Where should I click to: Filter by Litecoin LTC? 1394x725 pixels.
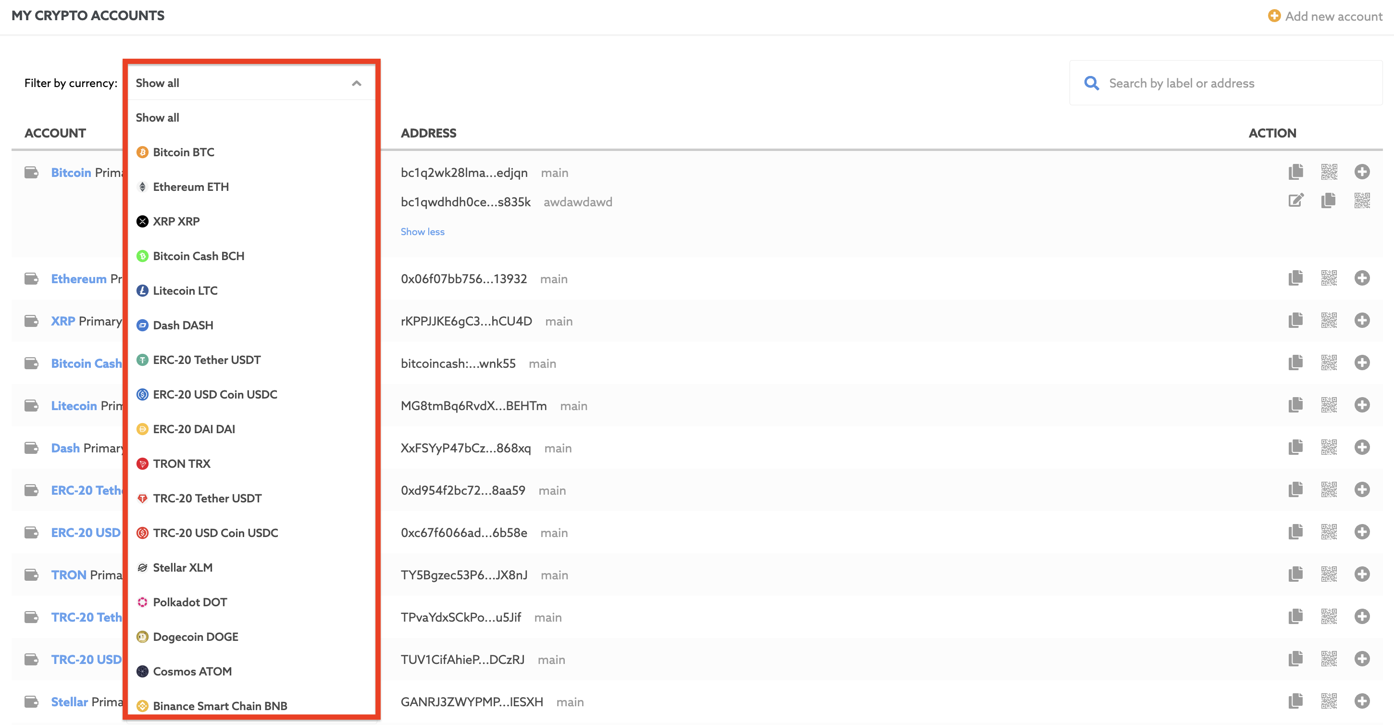251,290
